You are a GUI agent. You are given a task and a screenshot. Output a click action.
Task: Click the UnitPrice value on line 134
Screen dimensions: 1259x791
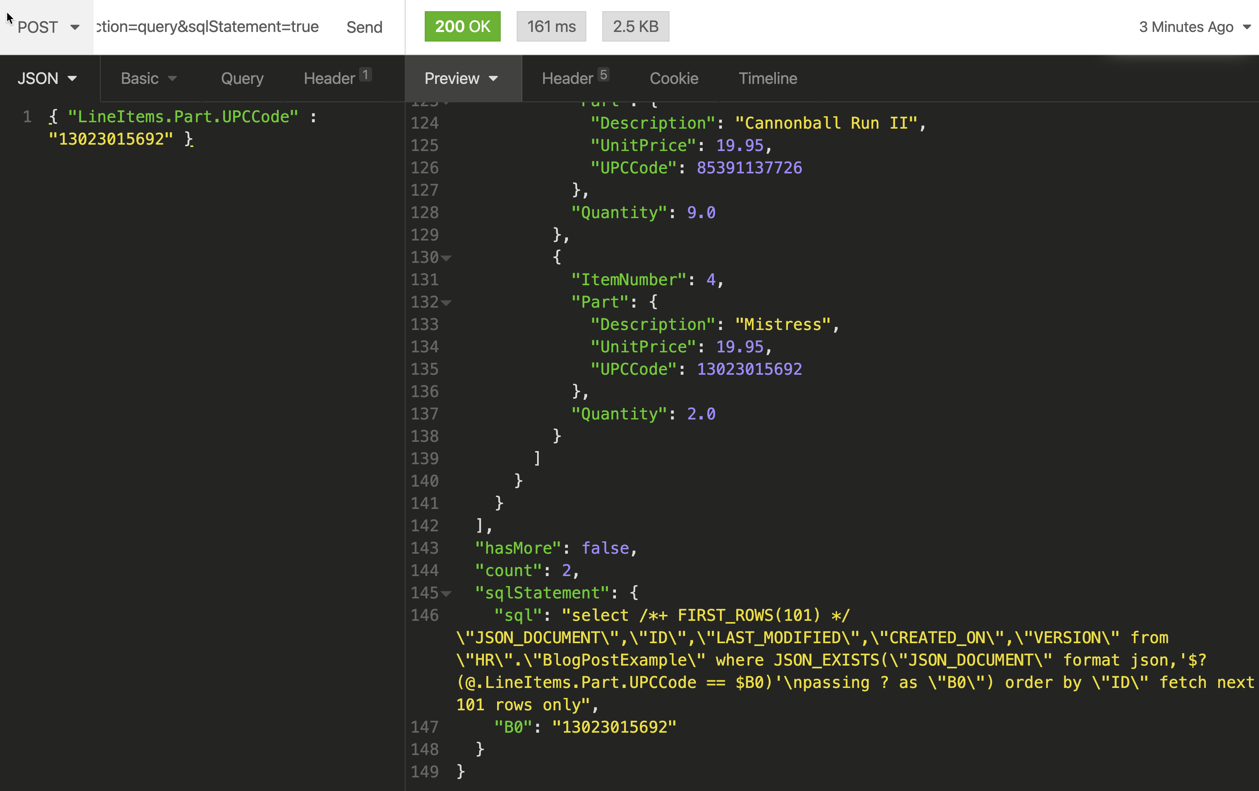point(739,347)
